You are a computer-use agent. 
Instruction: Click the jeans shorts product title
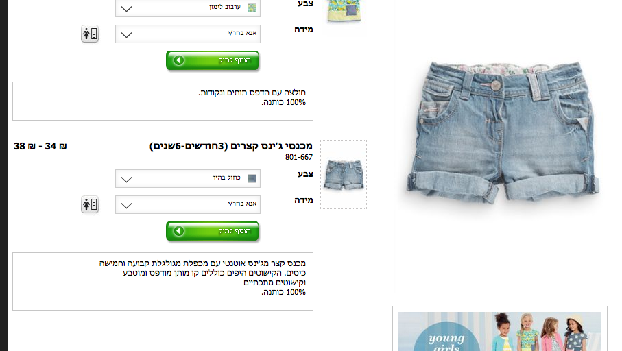tap(231, 146)
